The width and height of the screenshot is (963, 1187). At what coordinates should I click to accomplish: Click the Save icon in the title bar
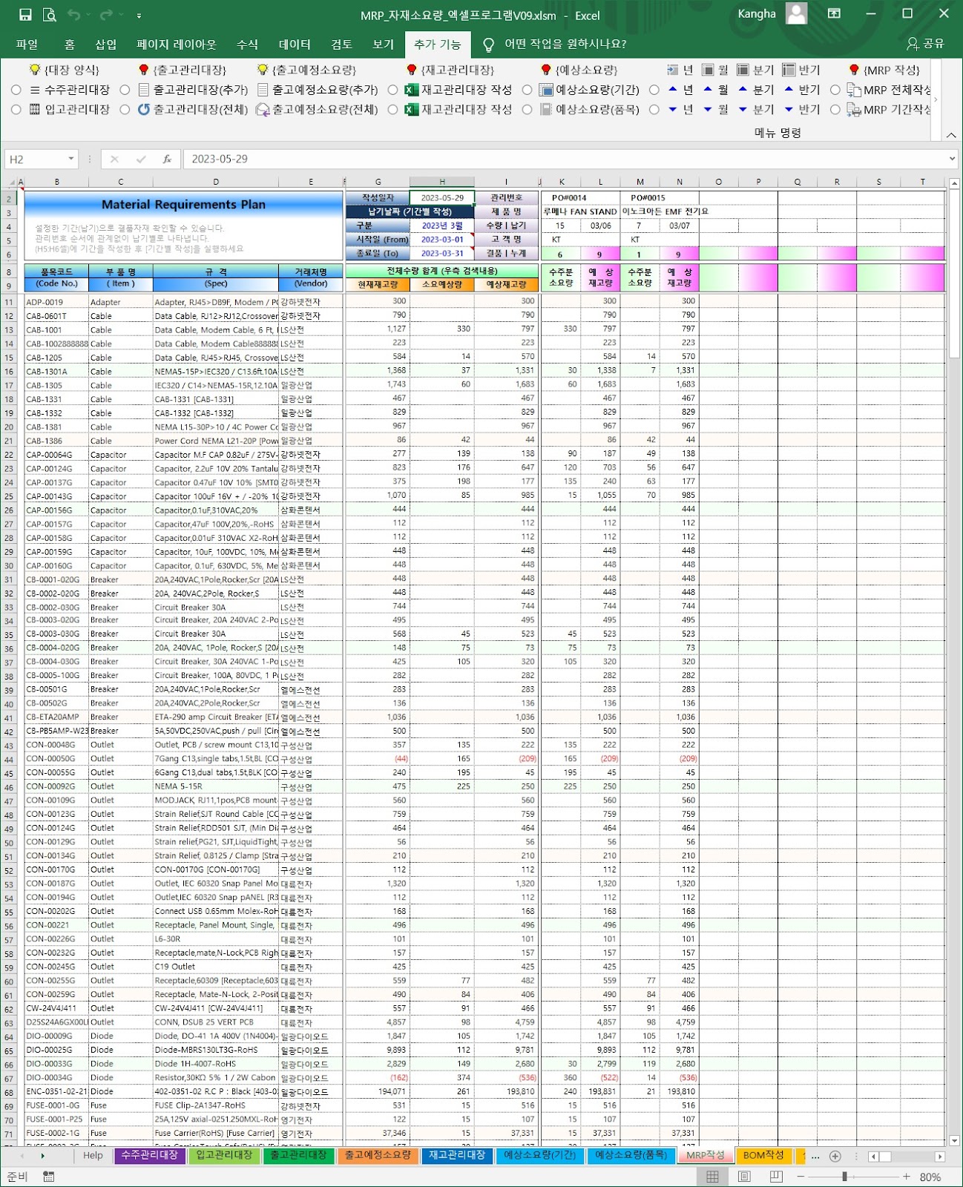[25, 15]
